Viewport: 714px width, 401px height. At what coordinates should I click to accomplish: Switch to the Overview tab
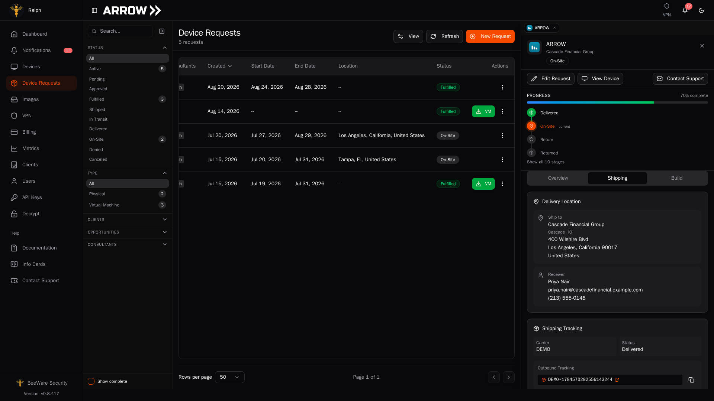tap(558, 178)
